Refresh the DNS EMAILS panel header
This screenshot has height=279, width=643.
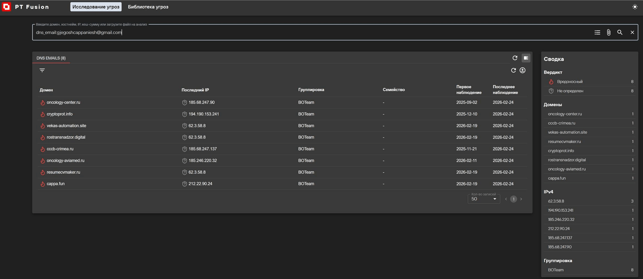(x=515, y=58)
